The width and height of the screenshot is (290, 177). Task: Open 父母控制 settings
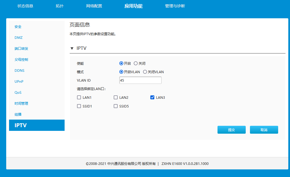click(22, 59)
